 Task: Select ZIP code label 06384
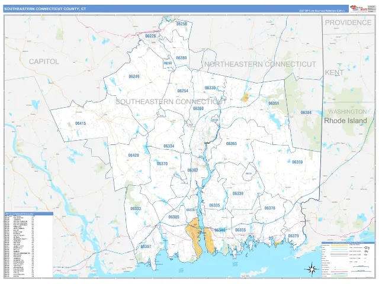point(306,112)
